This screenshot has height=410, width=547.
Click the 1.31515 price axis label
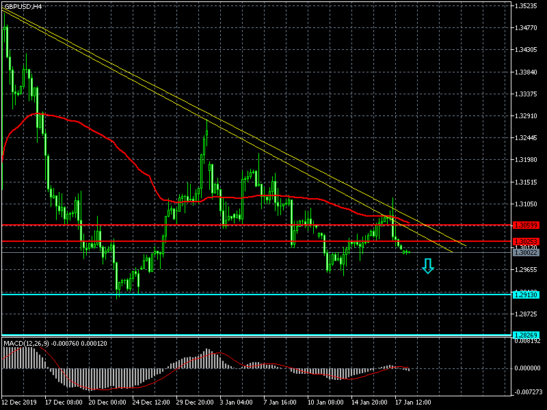(x=526, y=182)
